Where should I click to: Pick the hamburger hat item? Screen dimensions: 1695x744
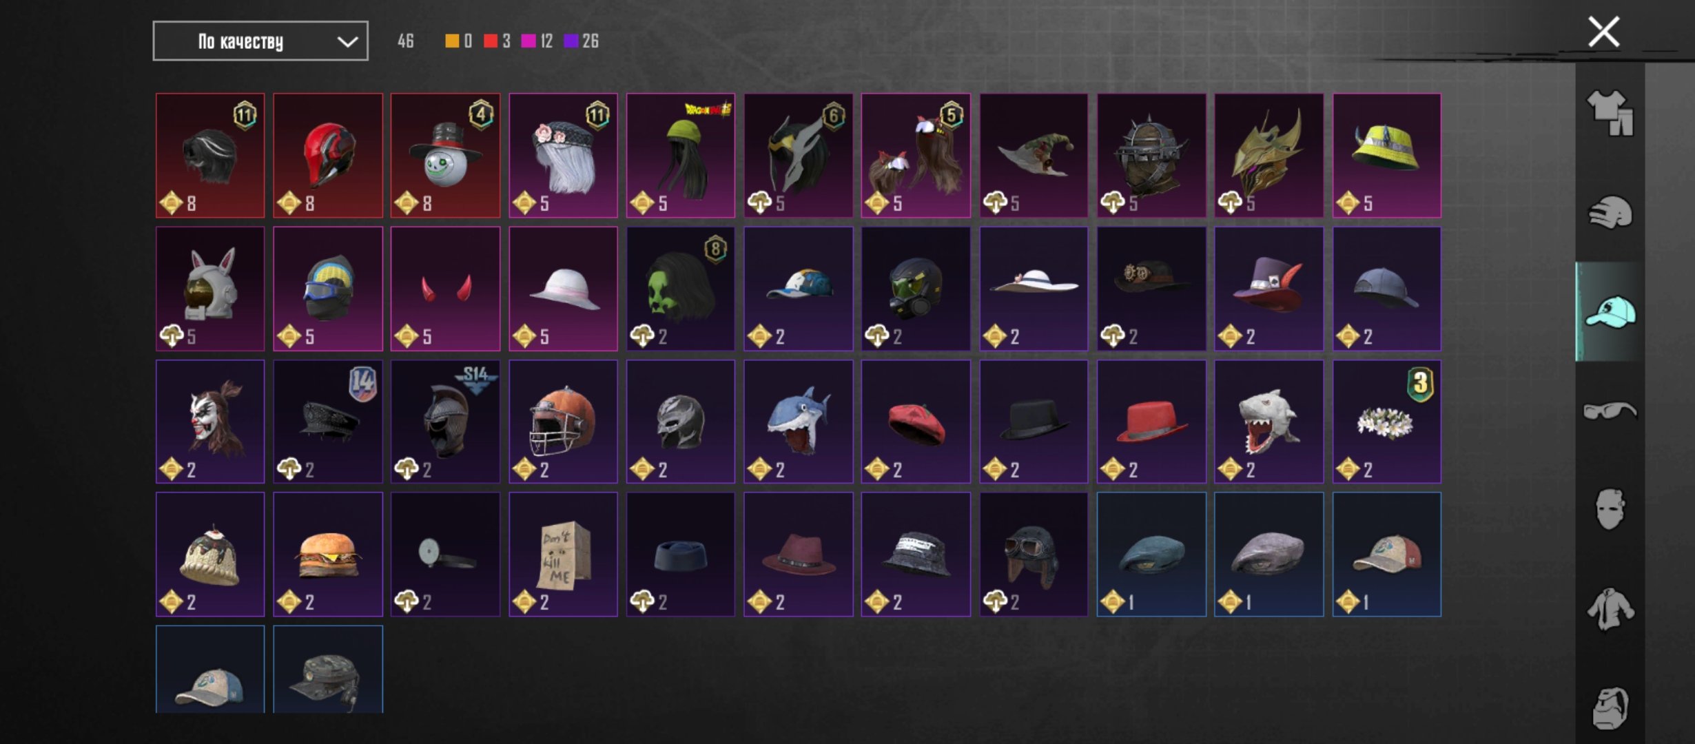pyautogui.click(x=328, y=555)
